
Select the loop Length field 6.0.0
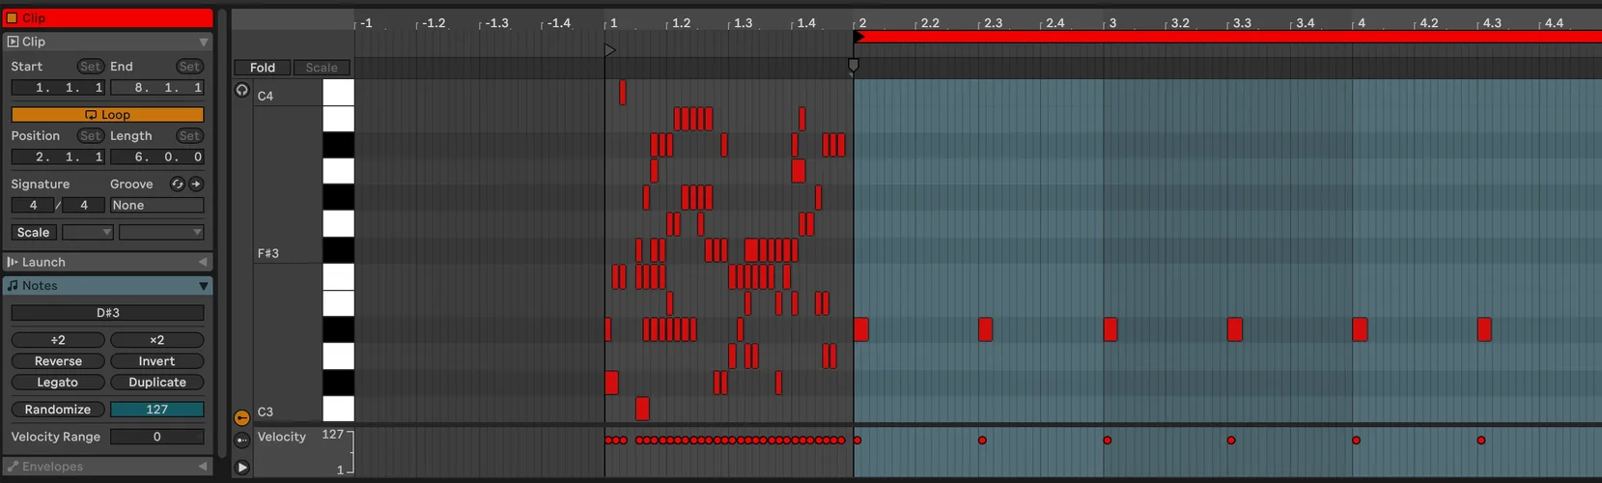[156, 156]
